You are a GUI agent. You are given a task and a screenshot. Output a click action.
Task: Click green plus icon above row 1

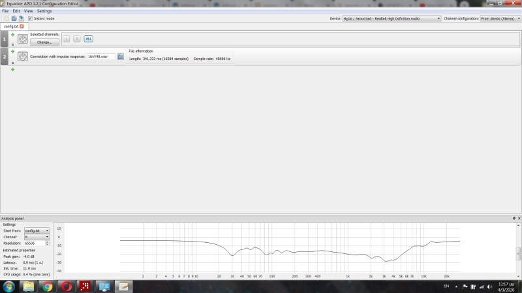[x=12, y=34]
